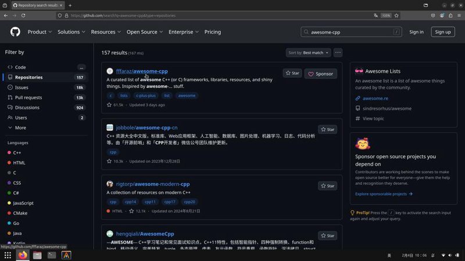Open sindresorhus/awesome repository link
The height and width of the screenshot is (261, 465).
point(387,109)
